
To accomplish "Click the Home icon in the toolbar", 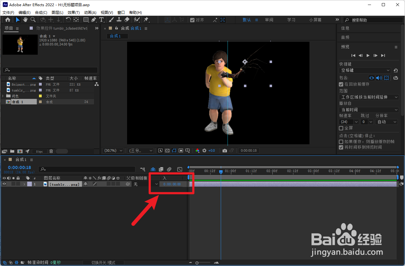I will pyautogui.click(x=8, y=20).
